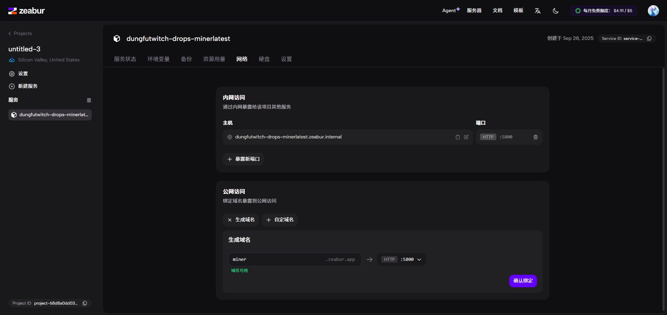667x315 pixels.
Task: Select the dungfutwitch-drops-minerlatest service in sidebar
Action: (50, 115)
